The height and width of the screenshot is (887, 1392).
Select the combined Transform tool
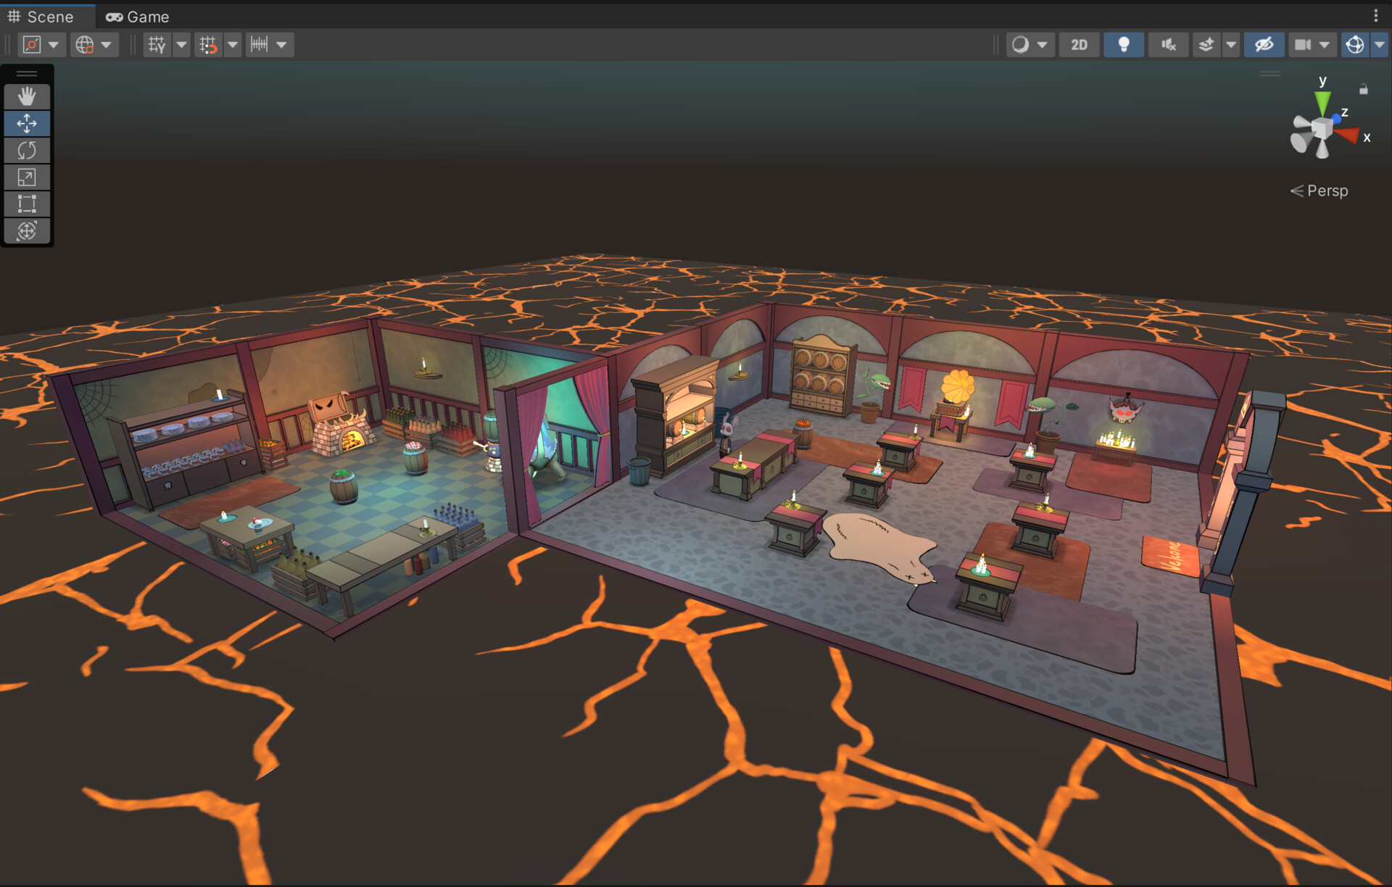27,231
